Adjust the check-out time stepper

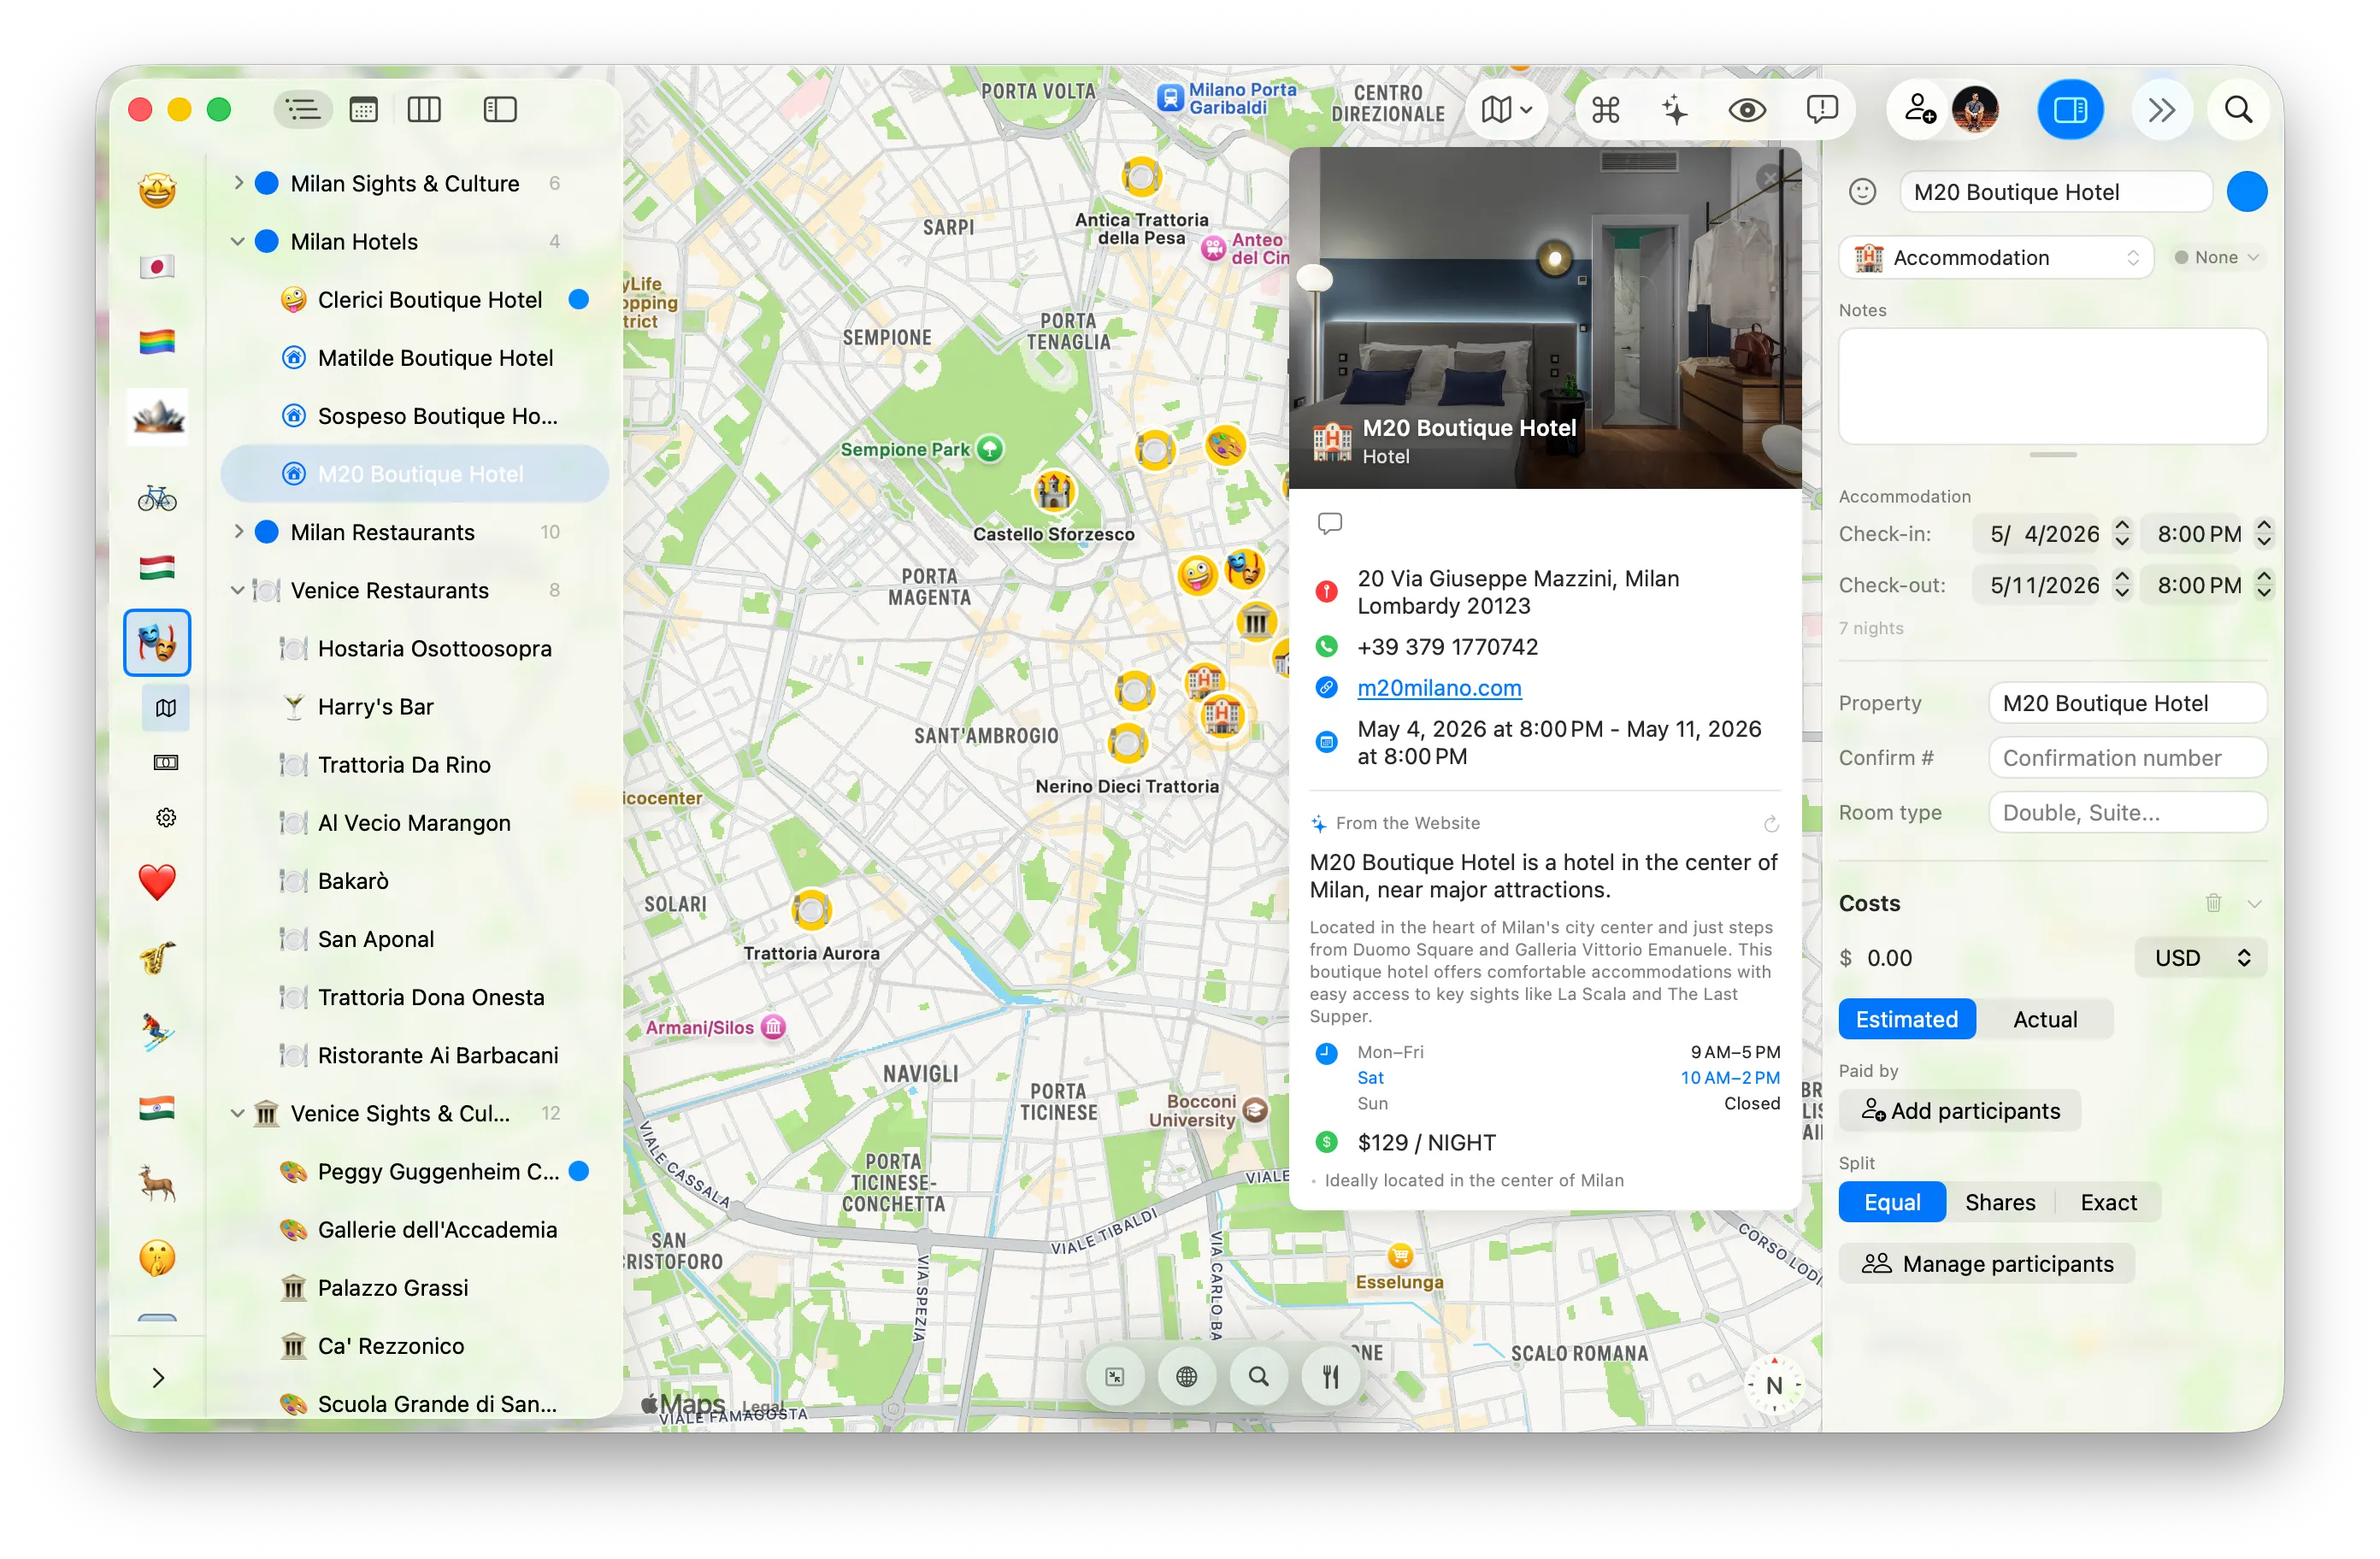pos(2264,585)
